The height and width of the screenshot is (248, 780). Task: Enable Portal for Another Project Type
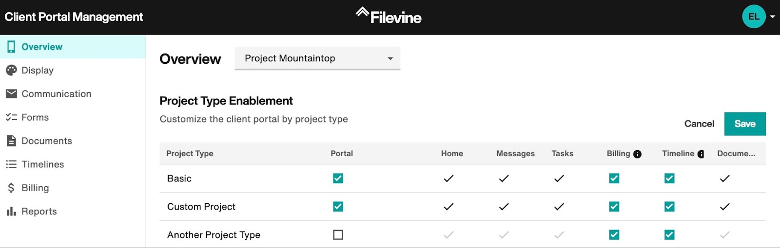coord(338,235)
